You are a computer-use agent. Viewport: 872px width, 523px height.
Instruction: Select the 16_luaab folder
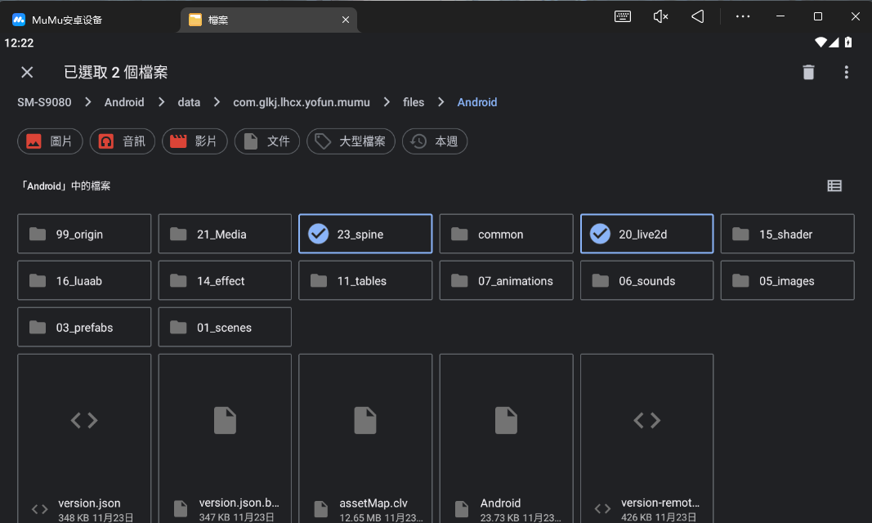(84, 280)
